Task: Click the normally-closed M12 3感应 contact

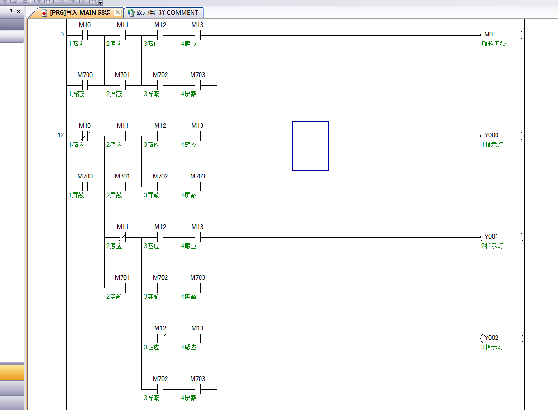Action: (160, 339)
